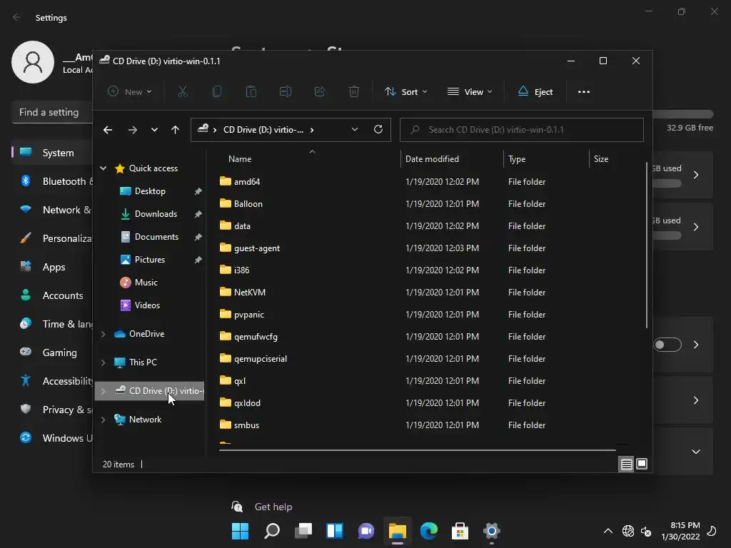
Task: Open Documents in navigation pane
Action: [156, 237]
